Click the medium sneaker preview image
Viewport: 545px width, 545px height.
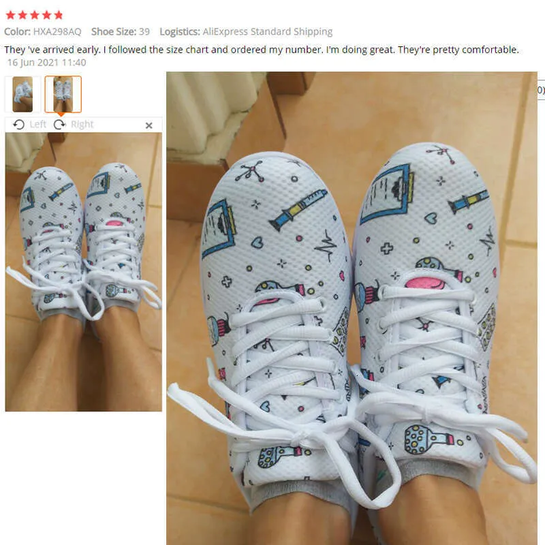point(83,272)
